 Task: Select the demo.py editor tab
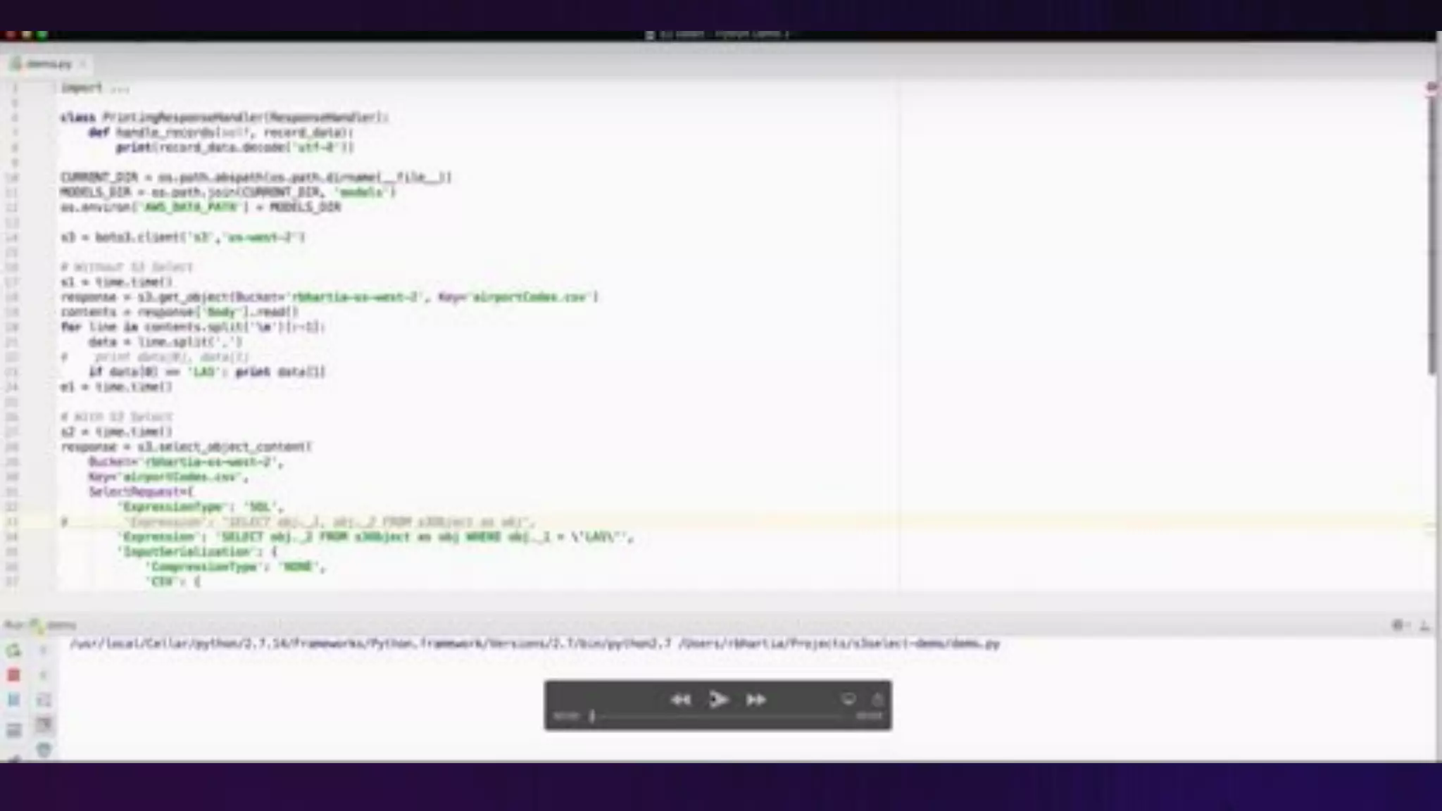click(x=48, y=64)
